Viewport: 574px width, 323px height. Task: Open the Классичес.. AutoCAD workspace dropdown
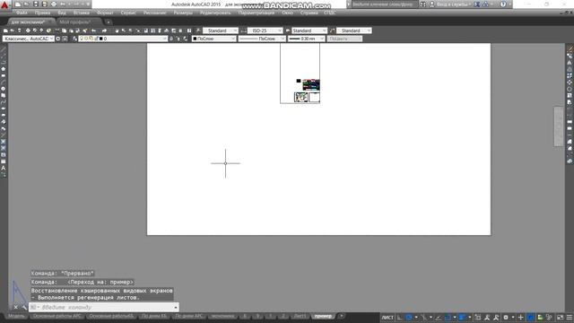pos(29,39)
